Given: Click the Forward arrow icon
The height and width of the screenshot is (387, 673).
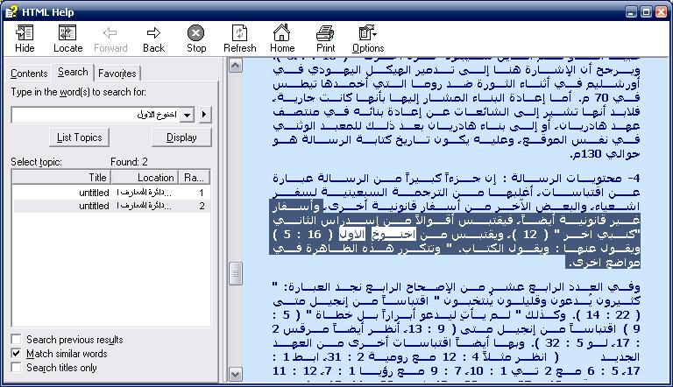Looking at the screenshot, I should point(110,33).
